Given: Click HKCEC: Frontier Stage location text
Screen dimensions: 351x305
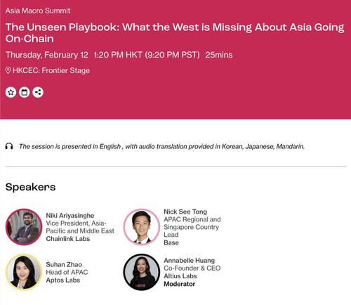Looking at the screenshot, I should click(51, 70).
